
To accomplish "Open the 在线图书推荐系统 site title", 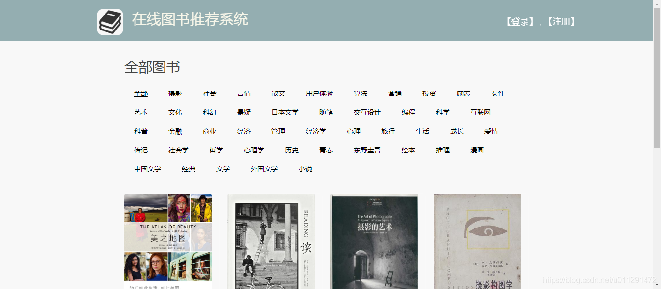I will click(190, 19).
